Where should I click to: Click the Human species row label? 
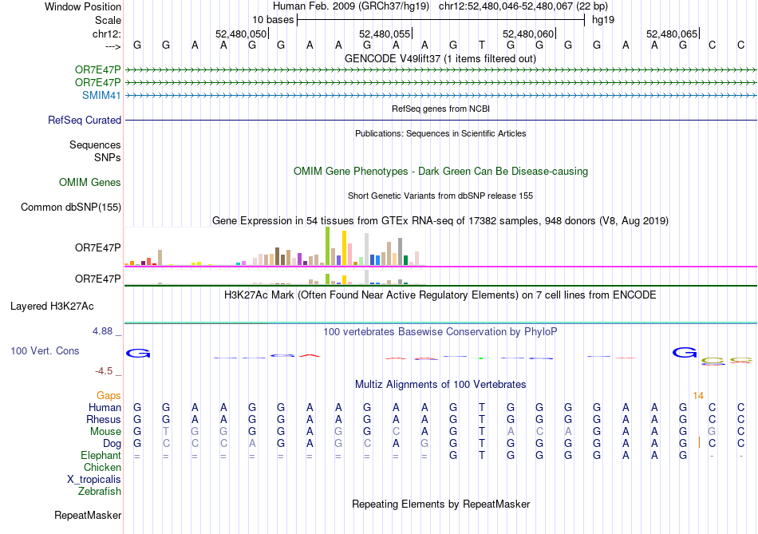[x=105, y=407]
